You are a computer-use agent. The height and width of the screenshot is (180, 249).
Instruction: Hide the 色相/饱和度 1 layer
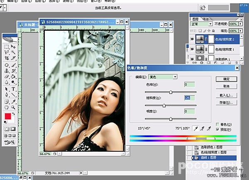(x=192, y=49)
